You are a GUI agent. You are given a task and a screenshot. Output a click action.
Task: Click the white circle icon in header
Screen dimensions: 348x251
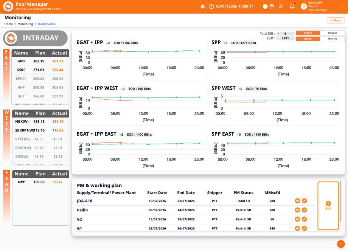(265, 6)
